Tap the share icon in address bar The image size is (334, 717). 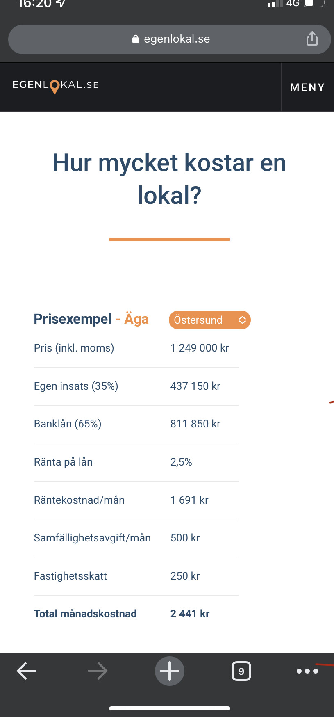coord(312,39)
